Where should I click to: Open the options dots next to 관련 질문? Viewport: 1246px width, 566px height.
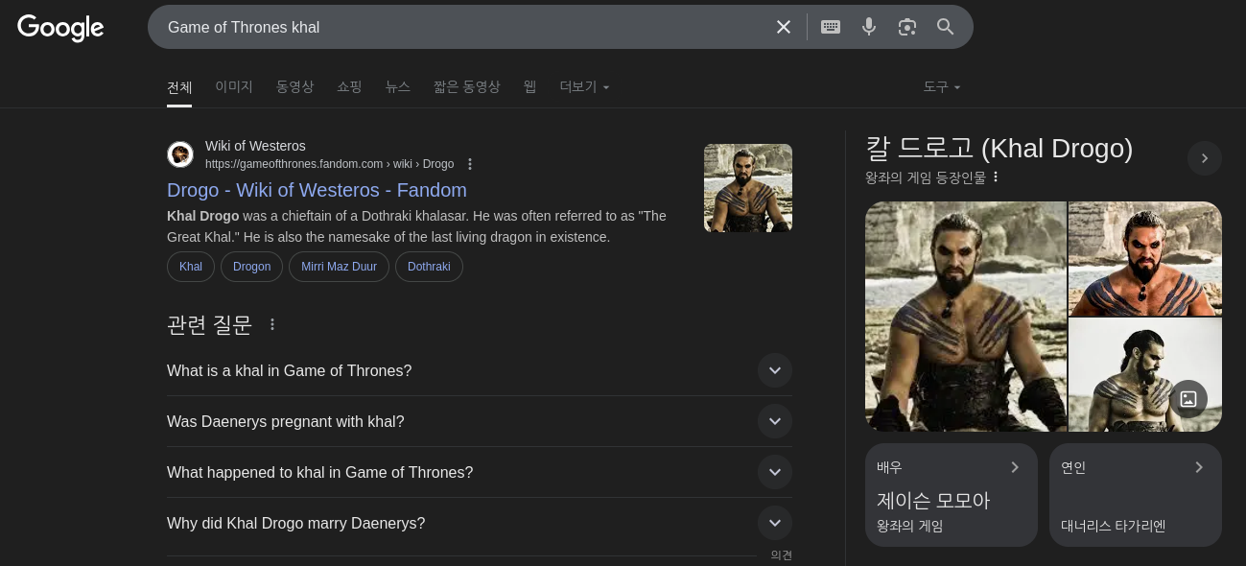pos(272,325)
